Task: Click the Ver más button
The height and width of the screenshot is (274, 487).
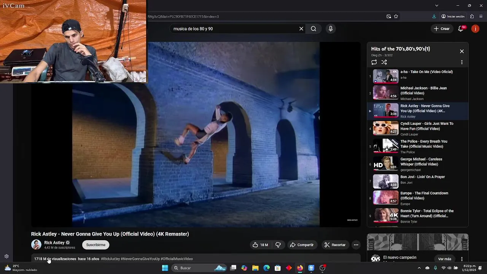Action: pos(444,259)
